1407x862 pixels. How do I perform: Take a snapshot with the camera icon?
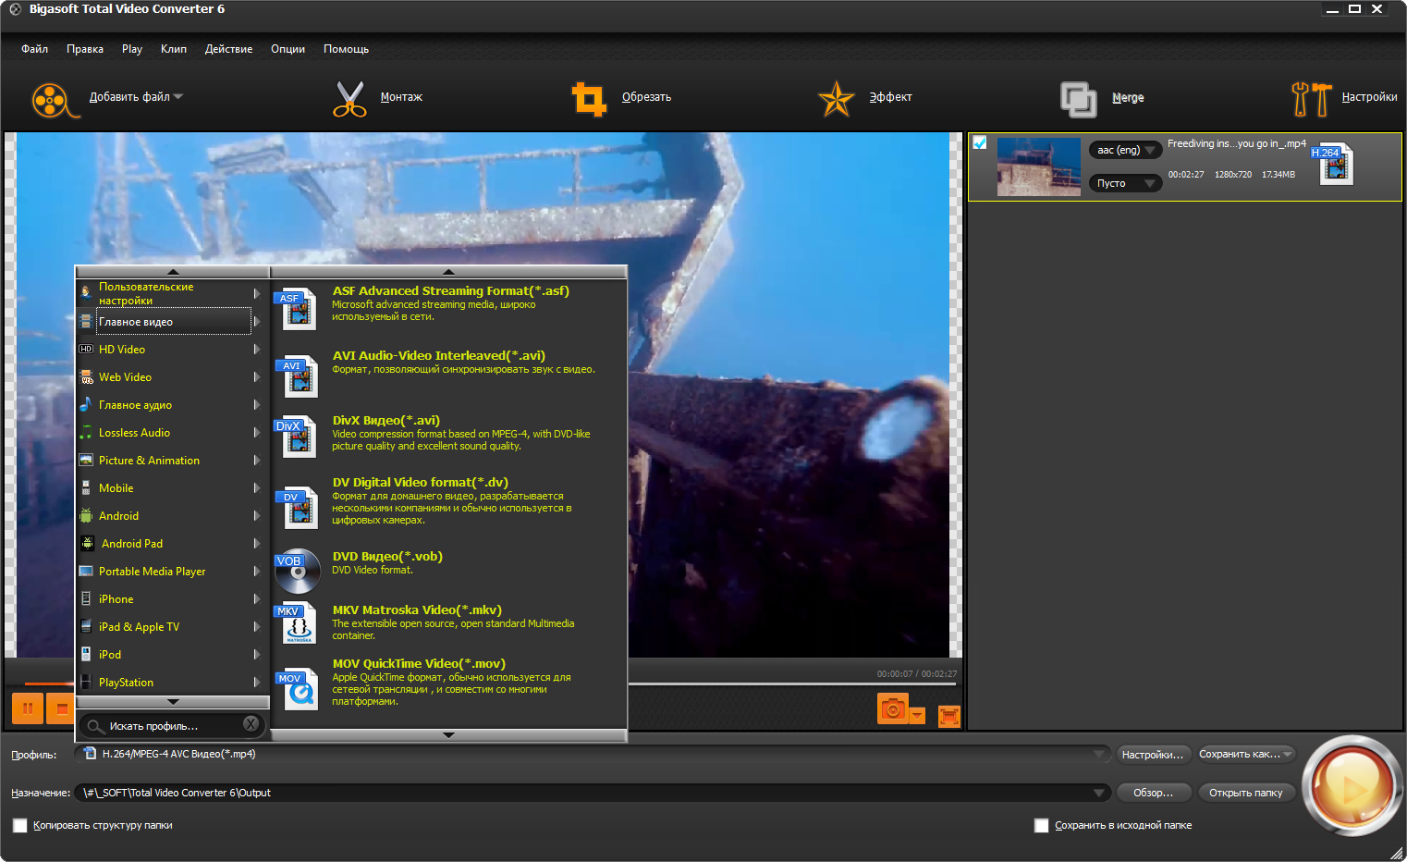tap(892, 709)
